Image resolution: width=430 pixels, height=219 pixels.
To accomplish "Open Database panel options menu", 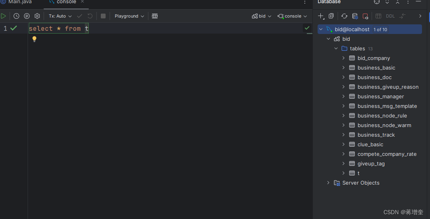I will 408,2.
